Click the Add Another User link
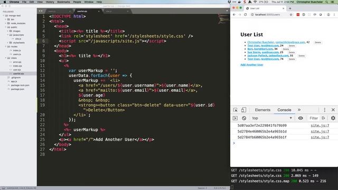 252,64
